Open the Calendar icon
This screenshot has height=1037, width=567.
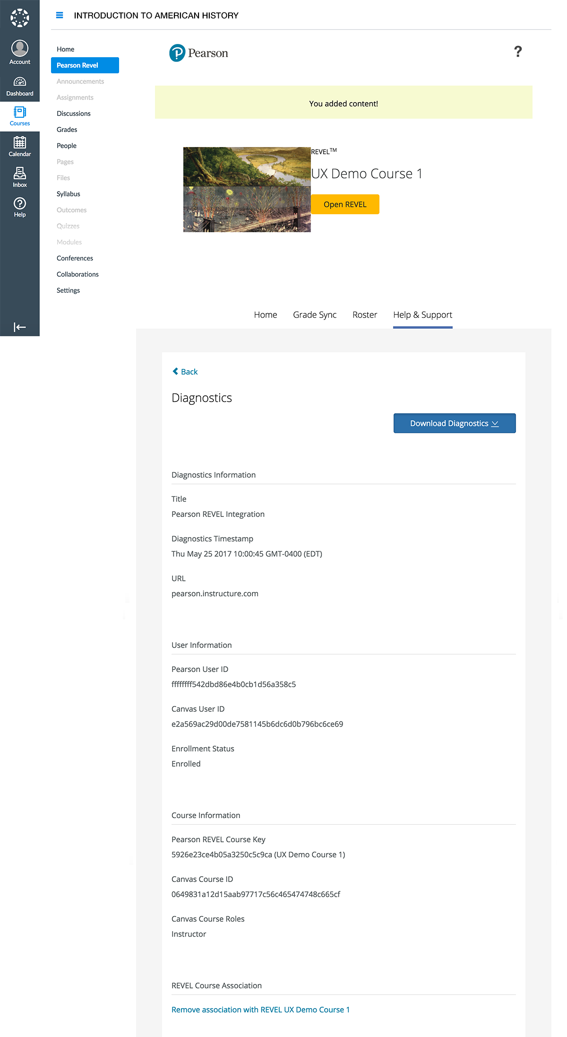[x=20, y=147]
